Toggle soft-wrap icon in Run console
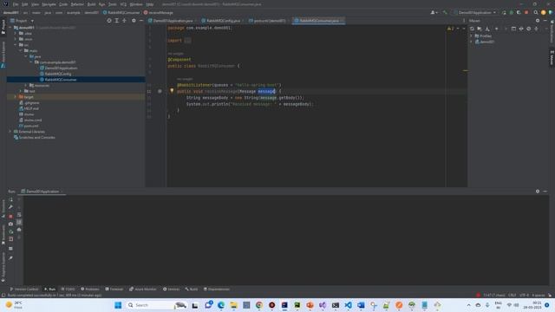The height and width of the screenshot is (312, 555). point(19,215)
